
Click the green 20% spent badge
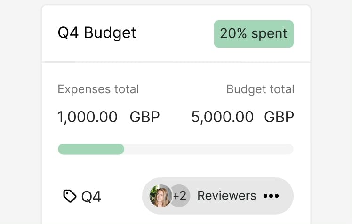tap(254, 34)
